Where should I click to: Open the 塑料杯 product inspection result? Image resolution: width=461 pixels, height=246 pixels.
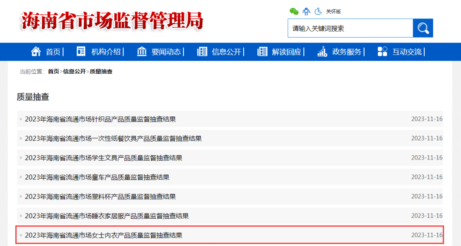click(x=100, y=197)
